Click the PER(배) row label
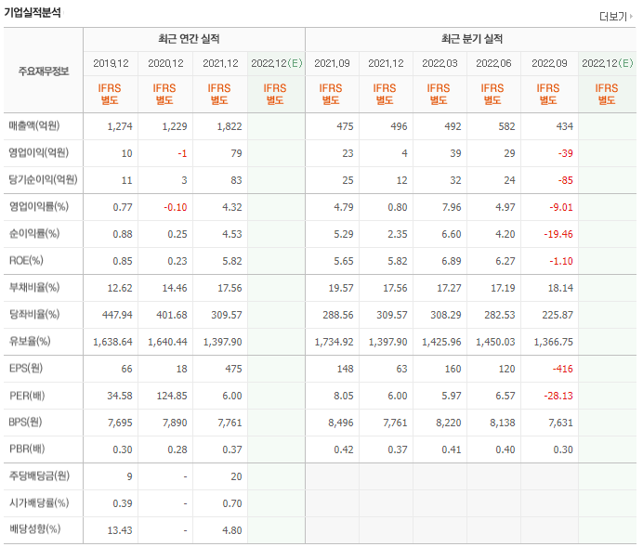The image size is (643, 547). coord(27,396)
